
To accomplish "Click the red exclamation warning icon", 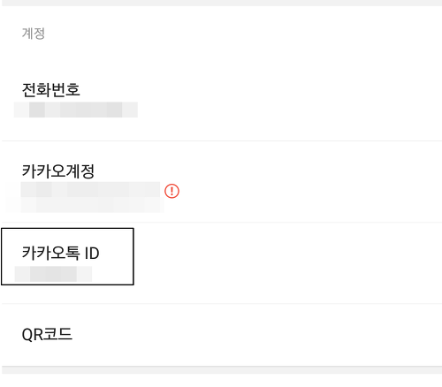I will [171, 191].
